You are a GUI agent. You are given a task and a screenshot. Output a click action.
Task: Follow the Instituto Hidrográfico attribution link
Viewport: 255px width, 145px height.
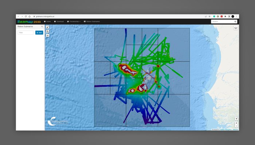point(225,129)
